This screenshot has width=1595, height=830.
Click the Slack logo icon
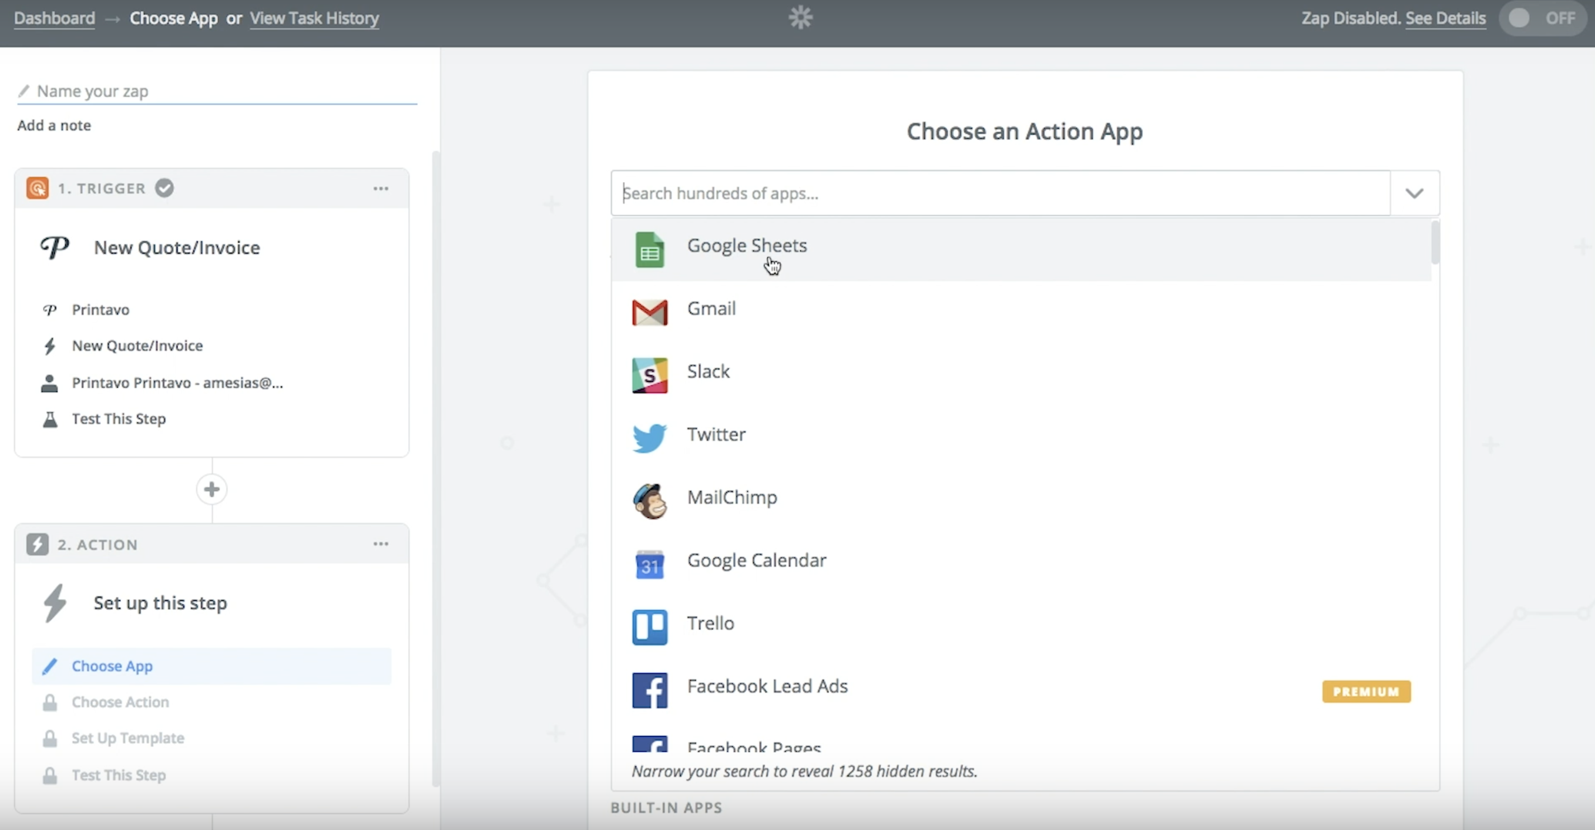(649, 375)
